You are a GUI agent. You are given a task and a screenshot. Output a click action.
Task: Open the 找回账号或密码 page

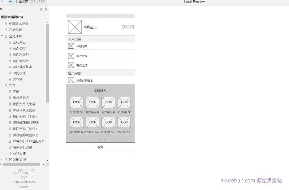[24, 104]
